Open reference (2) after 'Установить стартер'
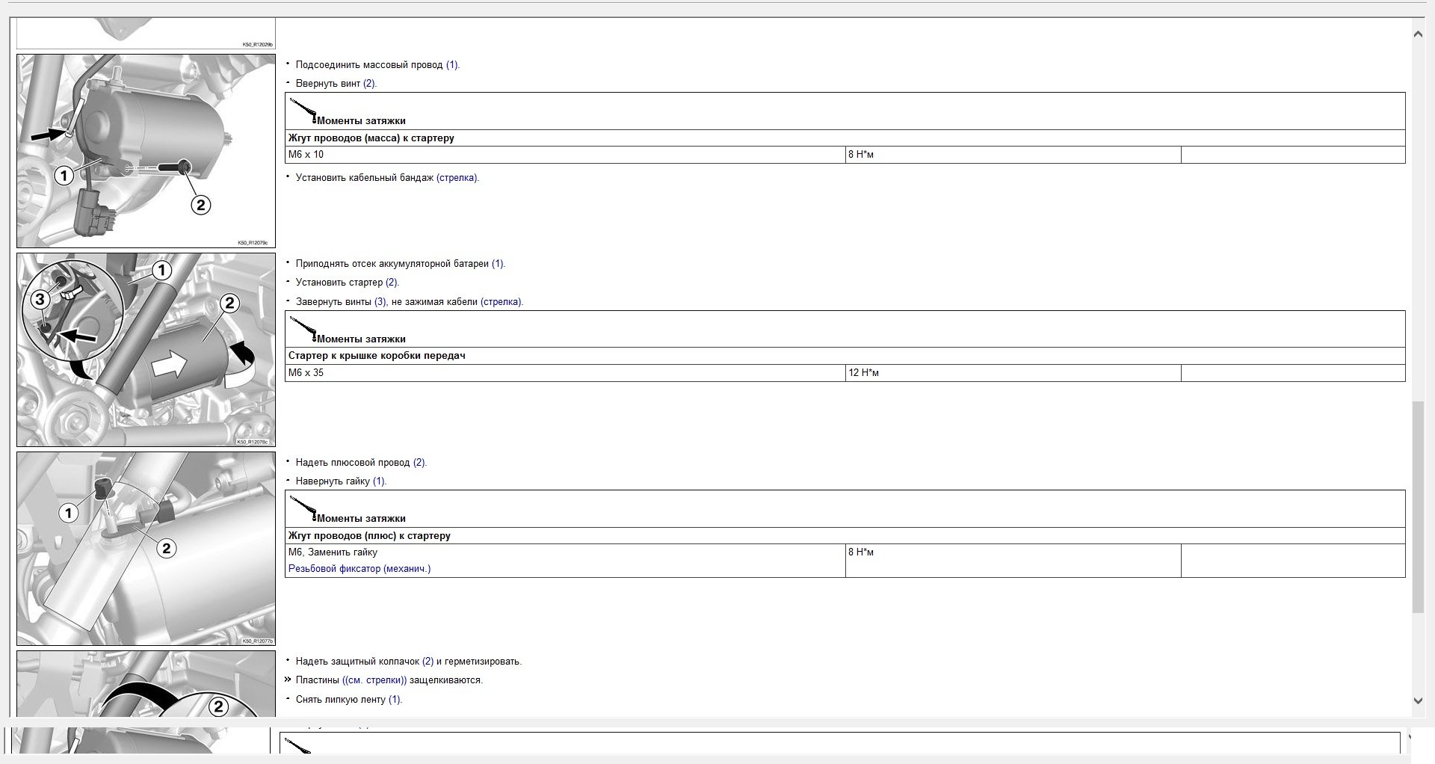This screenshot has height=764, width=1435. (392, 283)
